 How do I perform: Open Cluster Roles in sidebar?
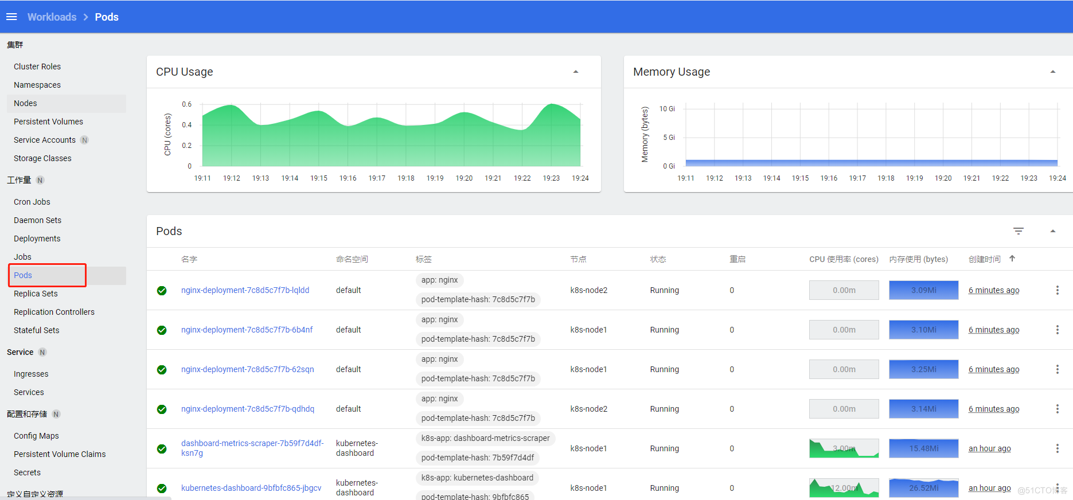(37, 67)
